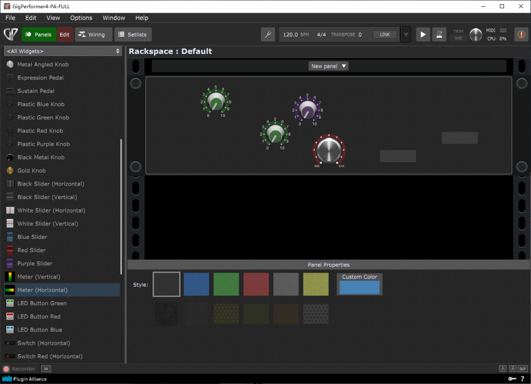The width and height of the screenshot is (531, 384).
Task: Select the Plastic Green Knob widget
Action: pyautogui.click(x=63, y=118)
